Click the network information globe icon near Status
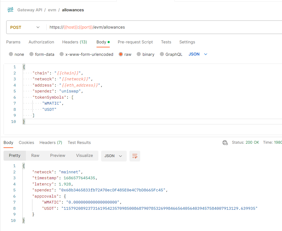This screenshot has width=282, height=231. click(225, 143)
